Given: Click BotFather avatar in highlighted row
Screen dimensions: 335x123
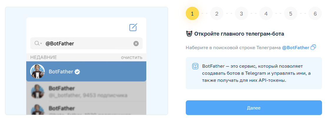Looking at the screenshot, I should pyautogui.click(x=37, y=72).
